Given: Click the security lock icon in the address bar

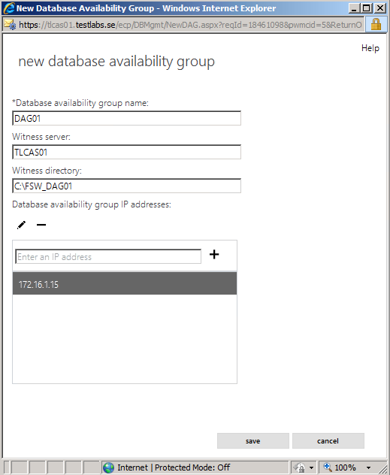Looking at the screenshot, I should [376, 25].
